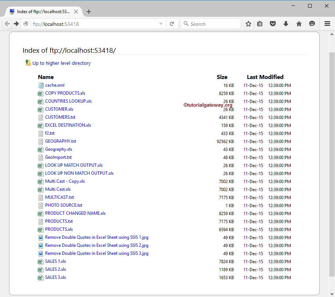Open the cache.xml file link
The image size is (335, 297).
(55, 85)
